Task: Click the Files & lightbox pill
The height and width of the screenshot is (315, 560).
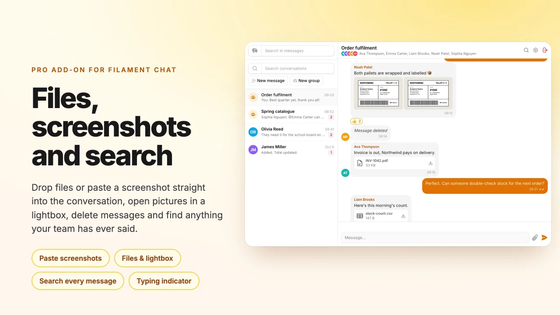Action: click(147, 258)
